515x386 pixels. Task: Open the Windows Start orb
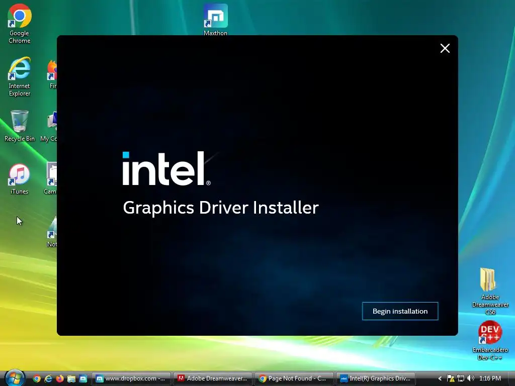pyautogui.click(x=15, y=378)
